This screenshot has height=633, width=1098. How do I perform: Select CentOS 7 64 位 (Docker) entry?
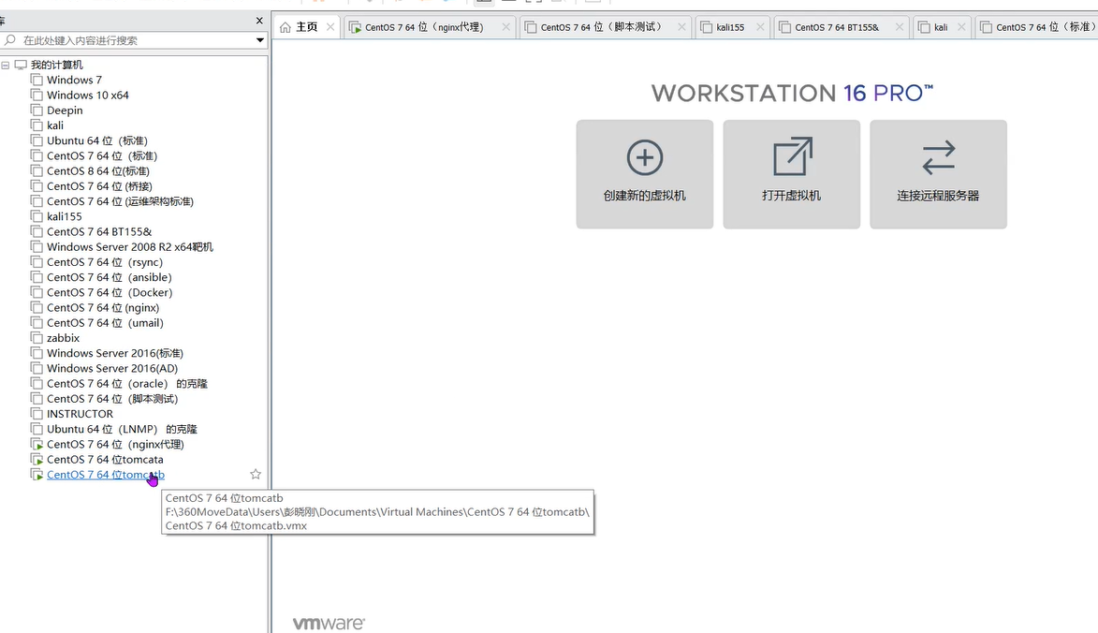click(x=110, y=292)
